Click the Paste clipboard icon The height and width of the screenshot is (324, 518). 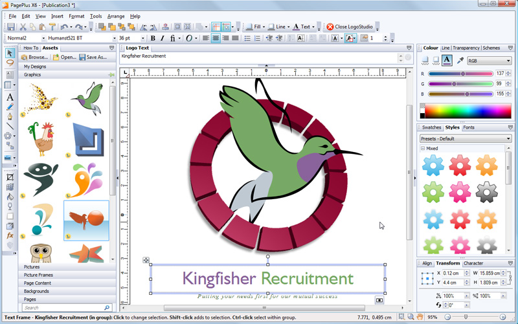pyautogui.click(x=42, y=27)
